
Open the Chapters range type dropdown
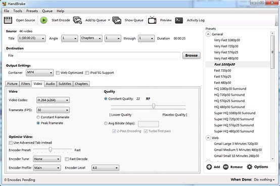(x=91, y=38)
